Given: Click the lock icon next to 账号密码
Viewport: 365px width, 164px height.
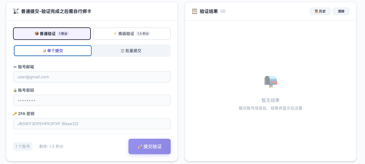Looking at the screenshot, I should click(15, 90).
